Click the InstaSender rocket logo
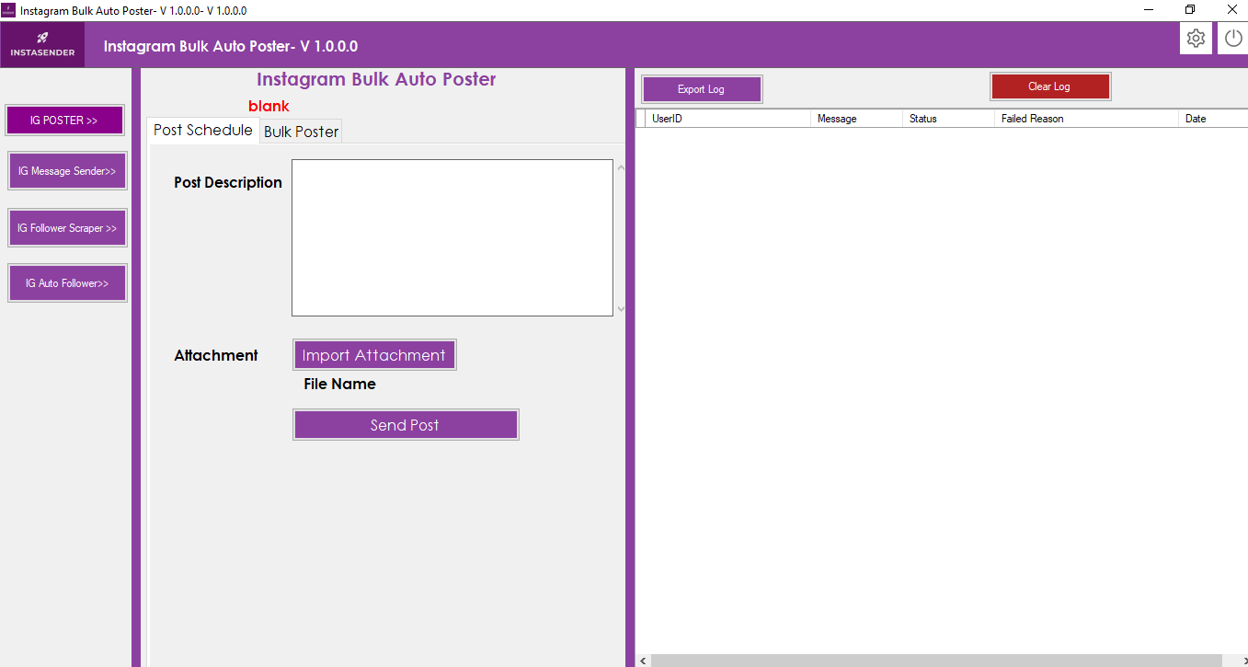The height and width of the screenshot is (667, 1248). point(42,44)
